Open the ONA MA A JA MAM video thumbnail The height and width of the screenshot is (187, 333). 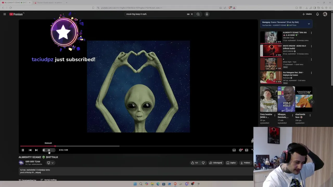click(x=271, y=37)
